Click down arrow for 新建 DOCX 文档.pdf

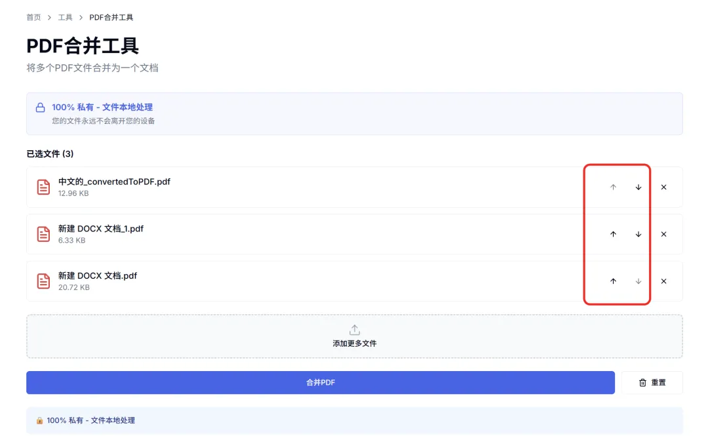click(638, 281)
